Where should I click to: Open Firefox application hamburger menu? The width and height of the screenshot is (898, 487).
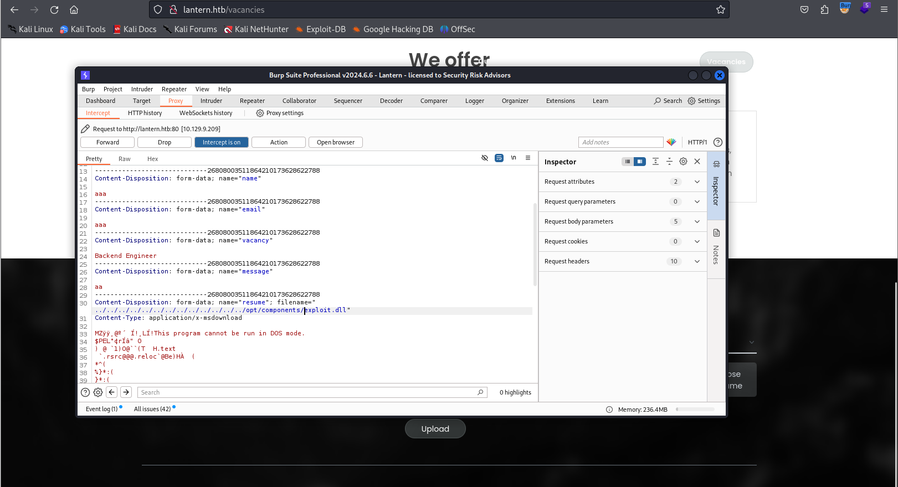point(884,9)
